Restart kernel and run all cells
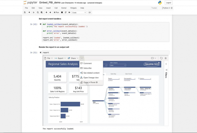 [x=69, y=12]
